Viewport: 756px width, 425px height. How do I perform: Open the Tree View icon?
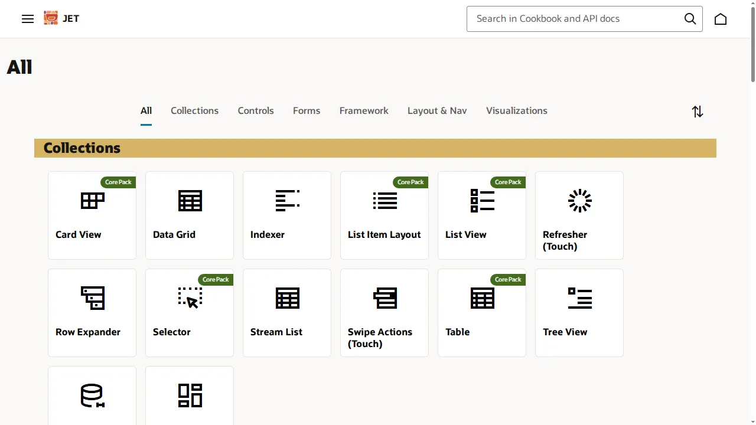[x=579, y=298]
